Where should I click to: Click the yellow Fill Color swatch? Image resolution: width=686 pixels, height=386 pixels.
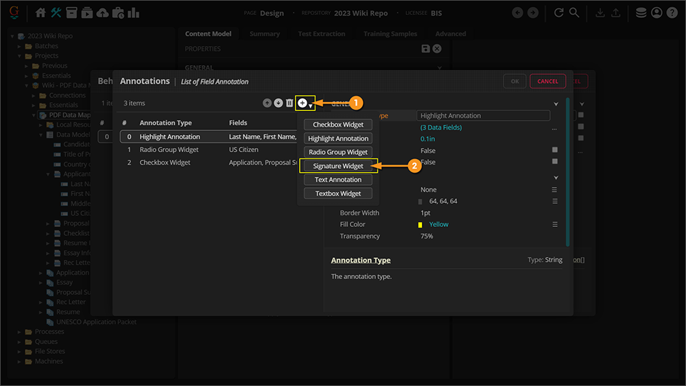(x=421, y=225)
